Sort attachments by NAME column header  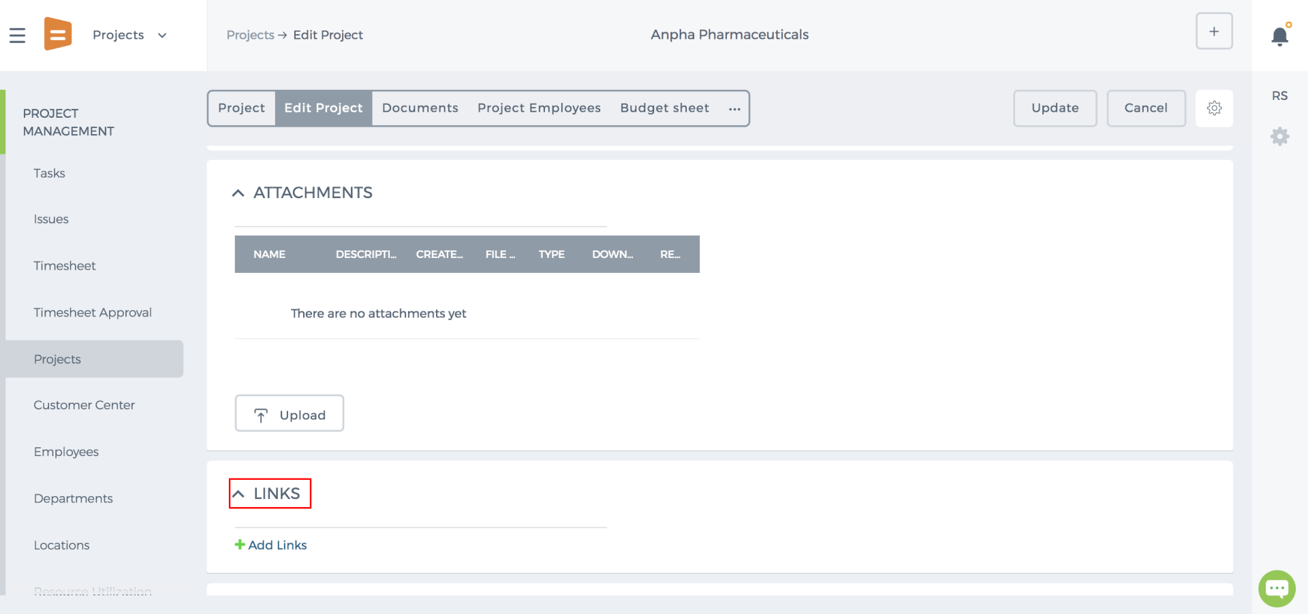(x=270, y=255)
